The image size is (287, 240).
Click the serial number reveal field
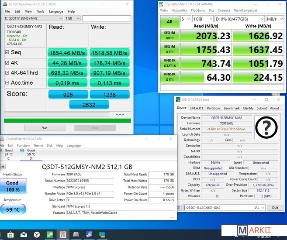pos(226,129)
